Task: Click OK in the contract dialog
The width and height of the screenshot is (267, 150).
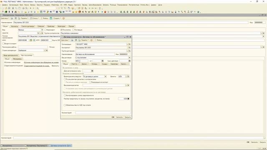Action: 113,117
